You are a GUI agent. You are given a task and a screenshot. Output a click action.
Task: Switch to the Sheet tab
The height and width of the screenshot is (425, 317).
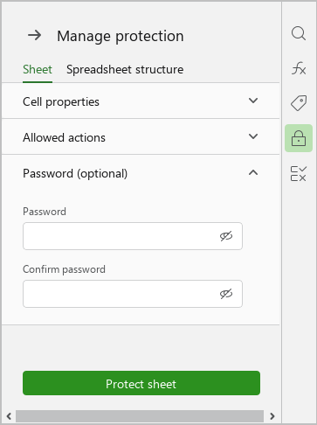[38, 69]
